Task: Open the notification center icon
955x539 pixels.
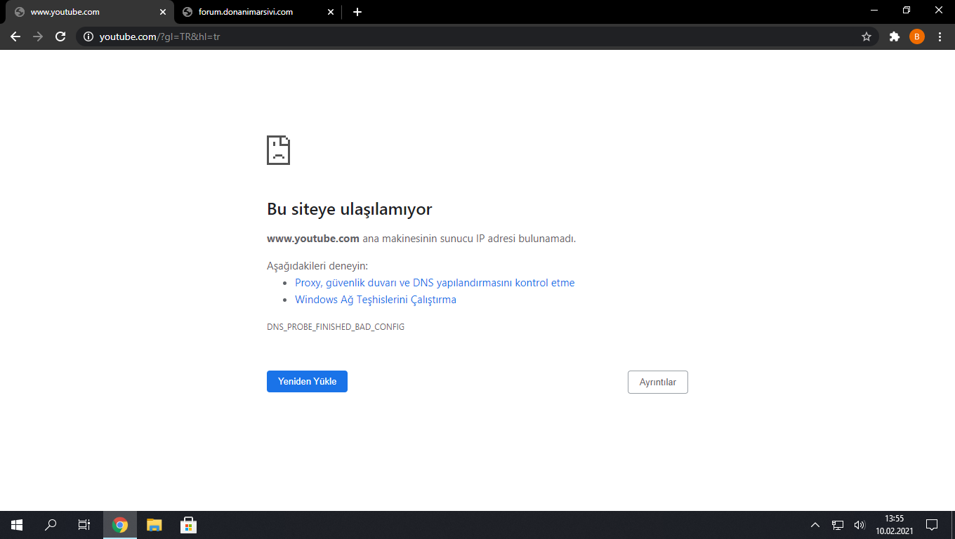Action: pos(932,525)
